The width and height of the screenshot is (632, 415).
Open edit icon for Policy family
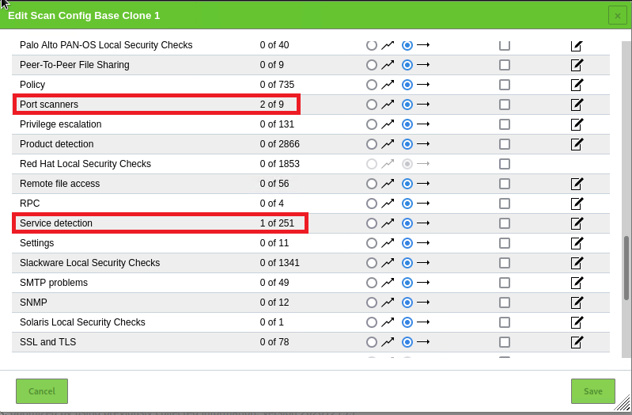[577, 85]
